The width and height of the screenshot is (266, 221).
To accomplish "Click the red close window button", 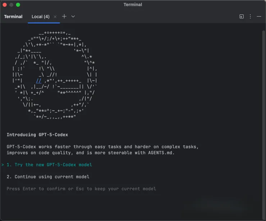I will [5, 5].
